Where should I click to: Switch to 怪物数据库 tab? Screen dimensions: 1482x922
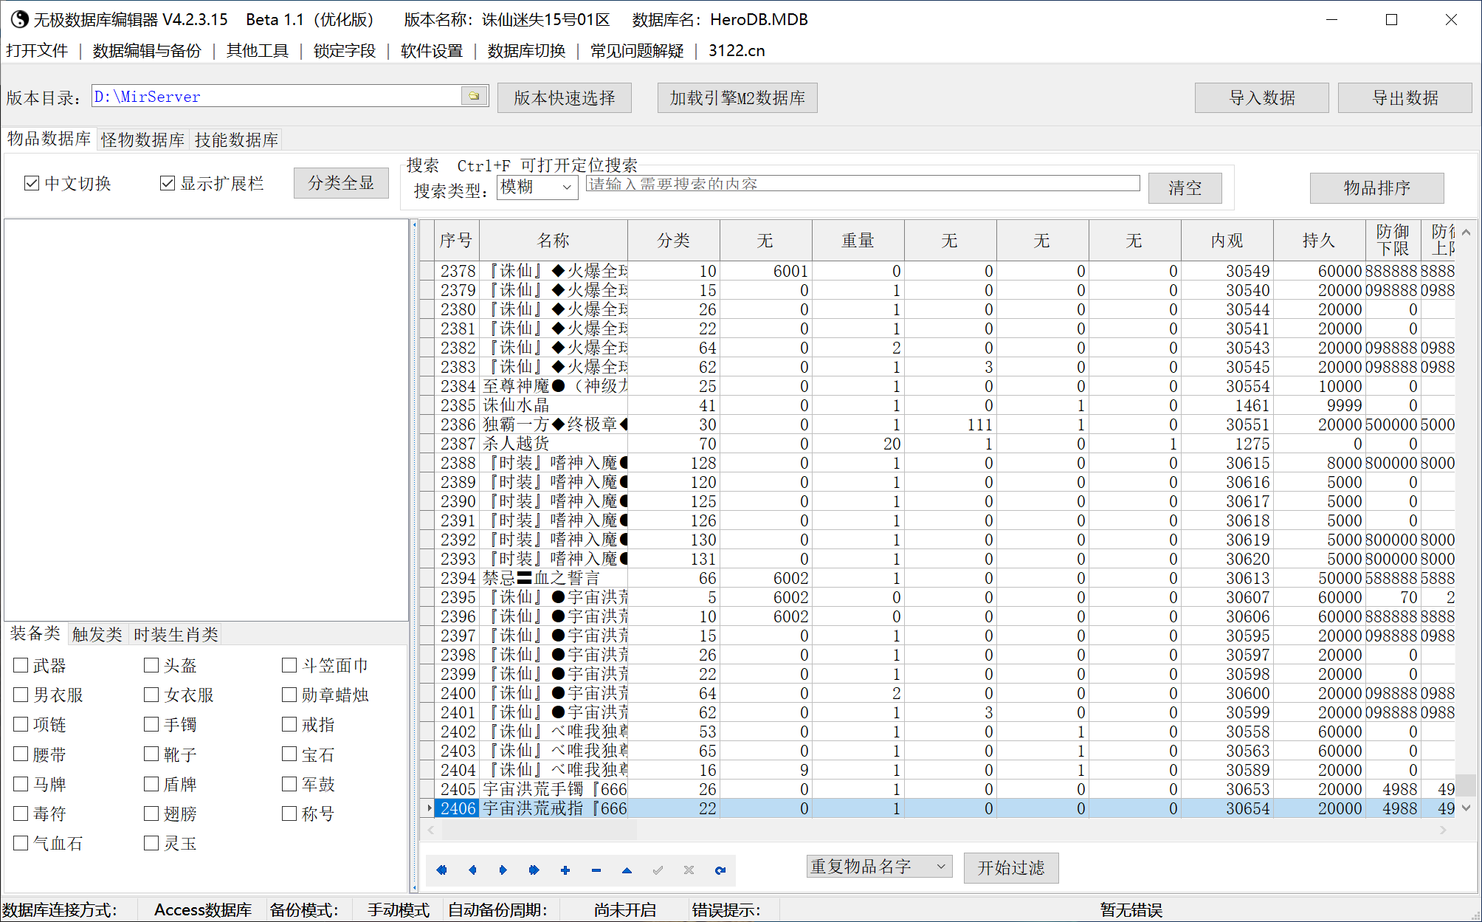point(143,140)
